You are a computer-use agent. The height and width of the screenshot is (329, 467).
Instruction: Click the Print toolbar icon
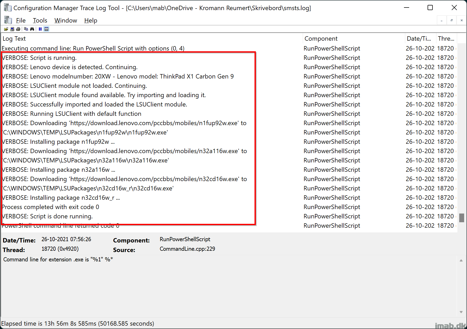click(x=18, y=29)
